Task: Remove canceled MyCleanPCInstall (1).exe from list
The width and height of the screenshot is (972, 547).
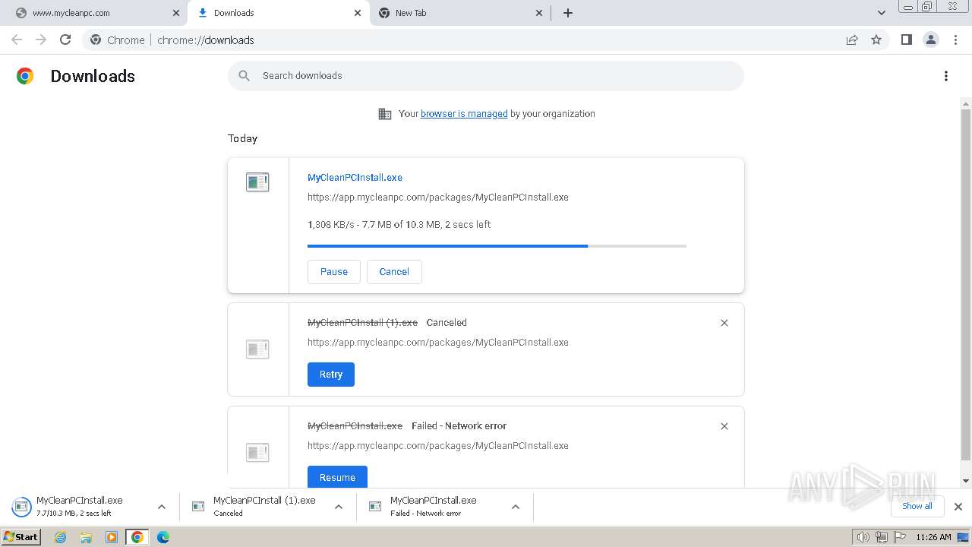Action: [724, 323]
